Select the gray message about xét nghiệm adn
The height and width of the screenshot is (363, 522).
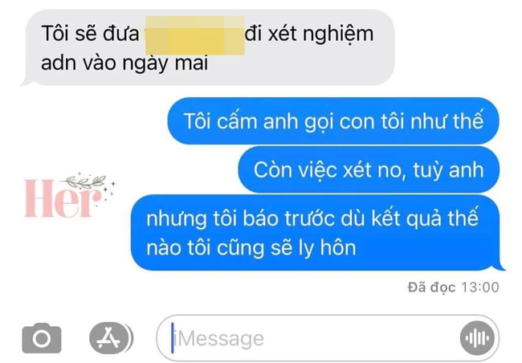(x=208, y=47)
